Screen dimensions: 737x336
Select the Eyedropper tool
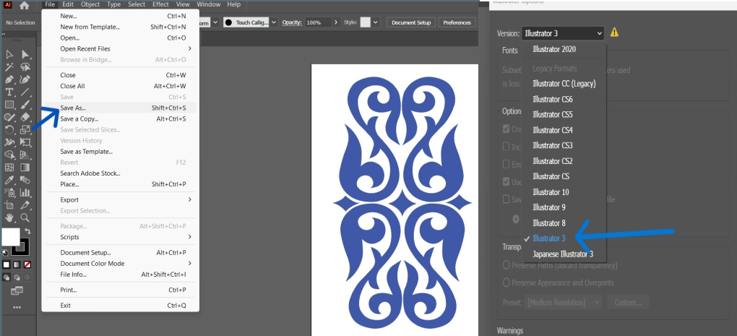pos(9,180)
